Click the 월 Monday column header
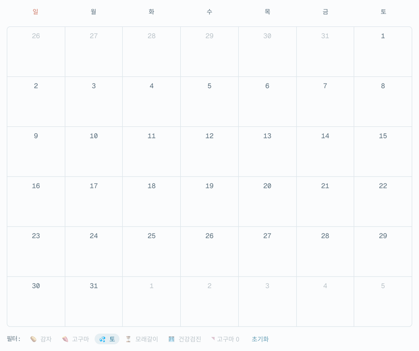 pyautogui.click(x=94, y=12)
